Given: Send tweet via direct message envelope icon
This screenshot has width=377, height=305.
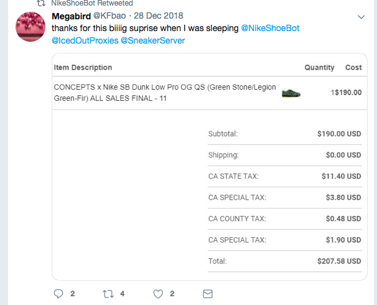Looking at the screenshot, I should pyautogui.click(x=208, y=293).
